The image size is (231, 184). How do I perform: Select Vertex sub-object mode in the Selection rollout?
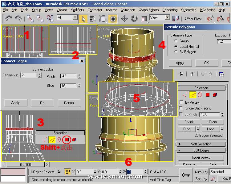pyautogui.click(x=185, y=95)
